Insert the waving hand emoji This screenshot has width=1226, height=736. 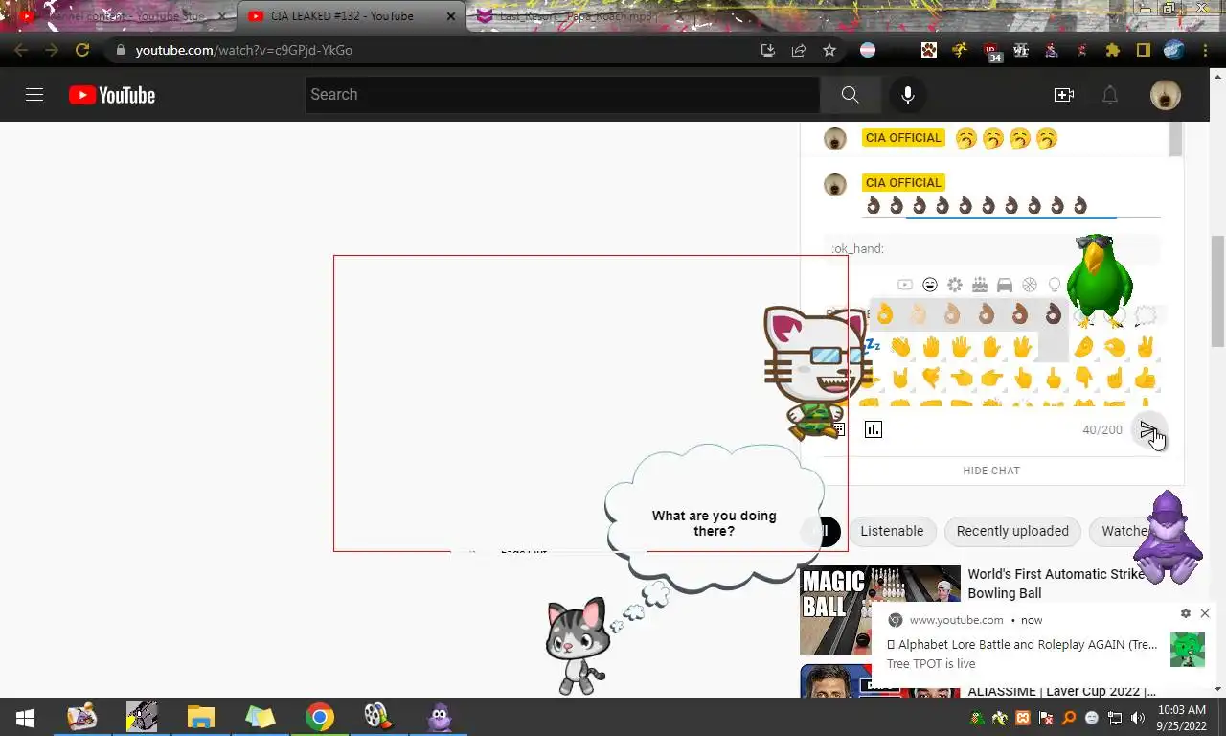900,347
